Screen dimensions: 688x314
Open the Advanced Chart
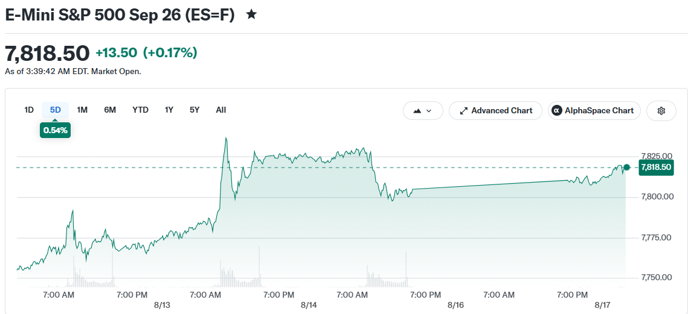pos(496,111)
